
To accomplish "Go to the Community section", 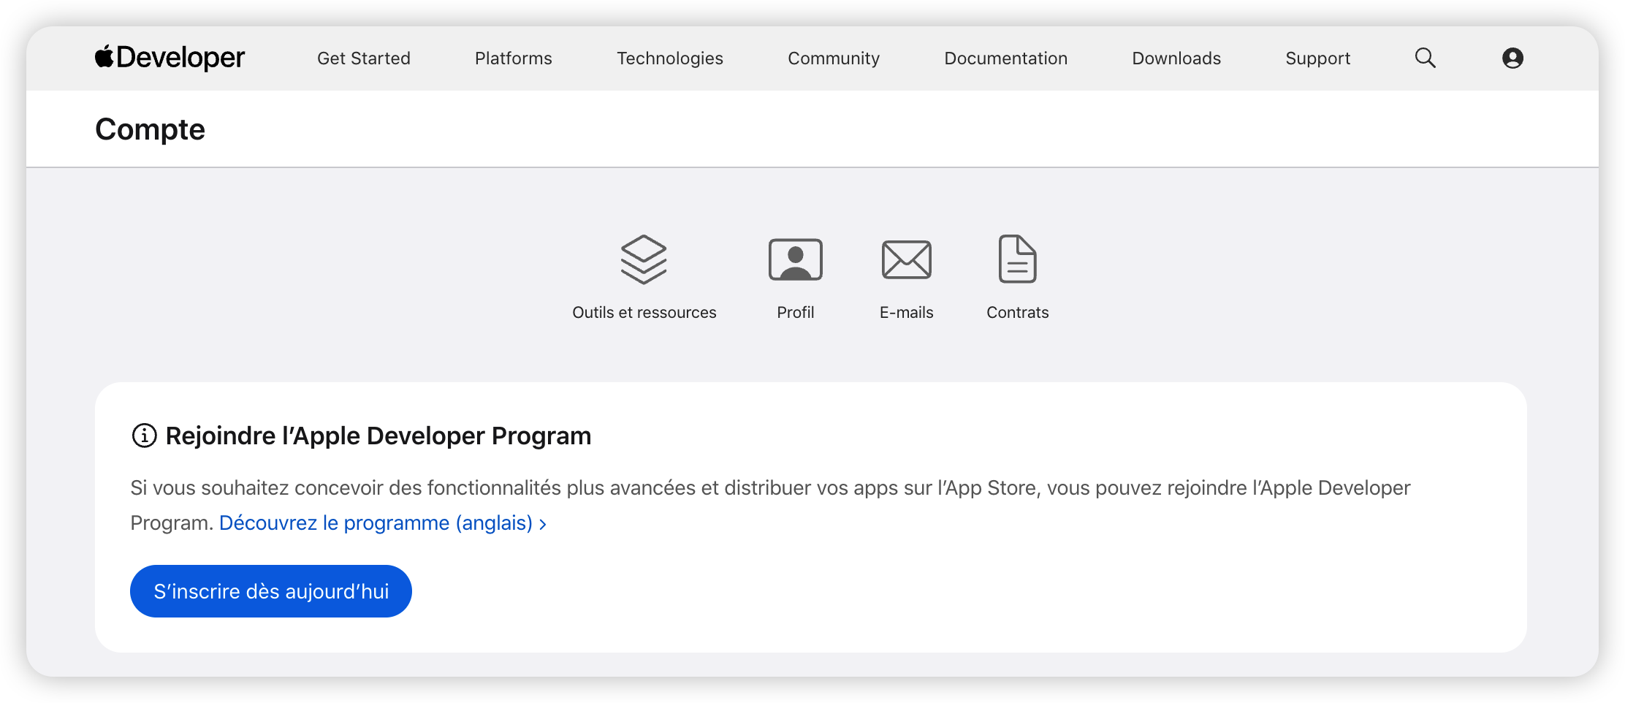I will 834,58.
